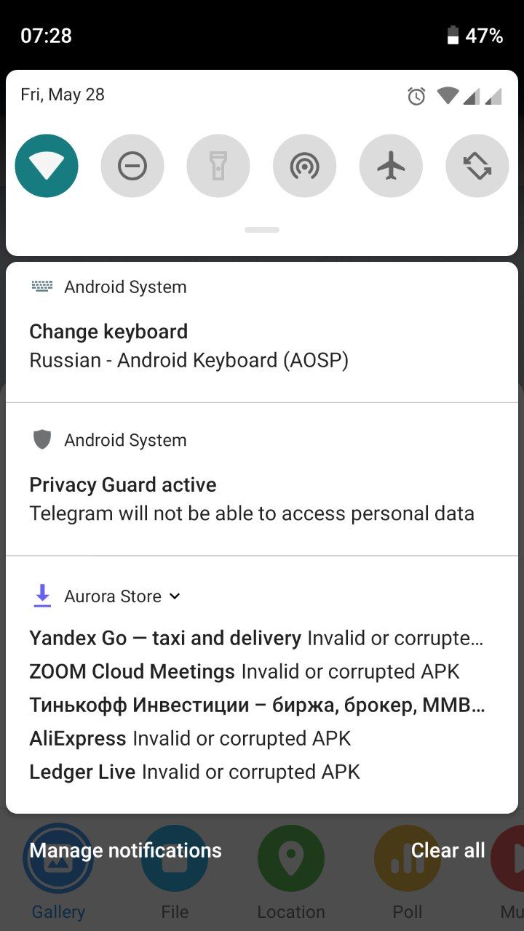The image size is (524, 931).
Task: Tap the Yandex Go invalid APK entry
Action: [255, 639]
